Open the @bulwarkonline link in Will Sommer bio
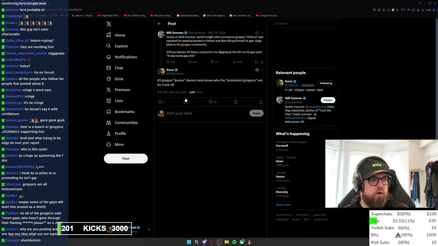The image size is (438, 246). [x=315, y=107]
